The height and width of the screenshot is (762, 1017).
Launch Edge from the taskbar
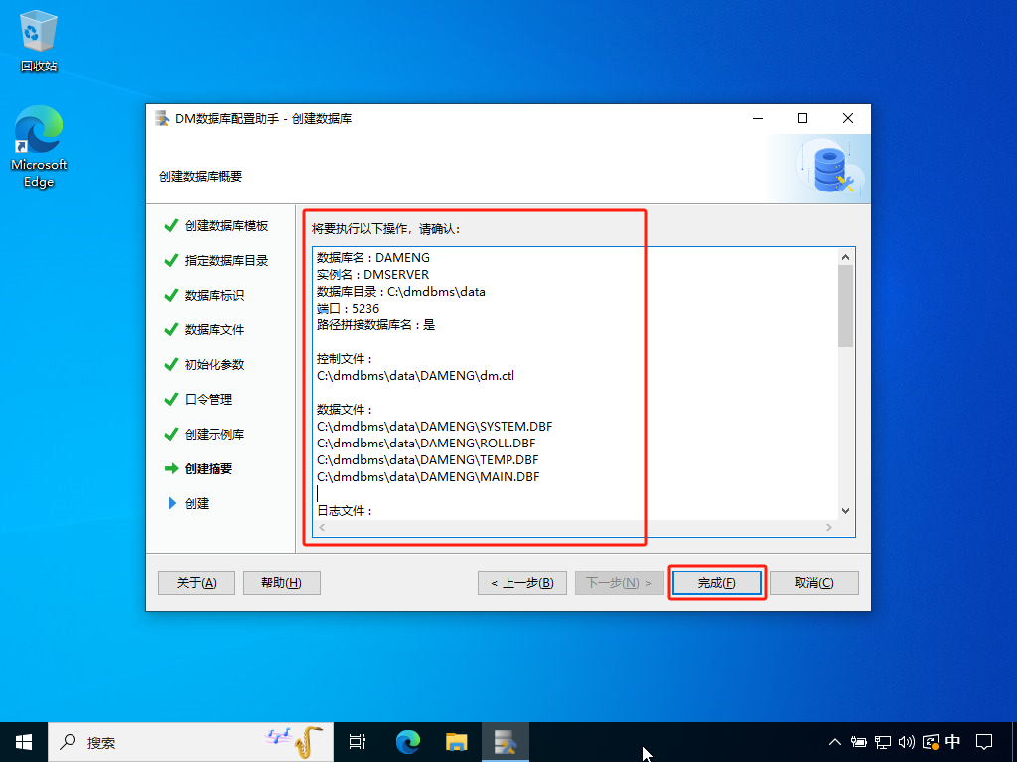[x=408, y=742]
